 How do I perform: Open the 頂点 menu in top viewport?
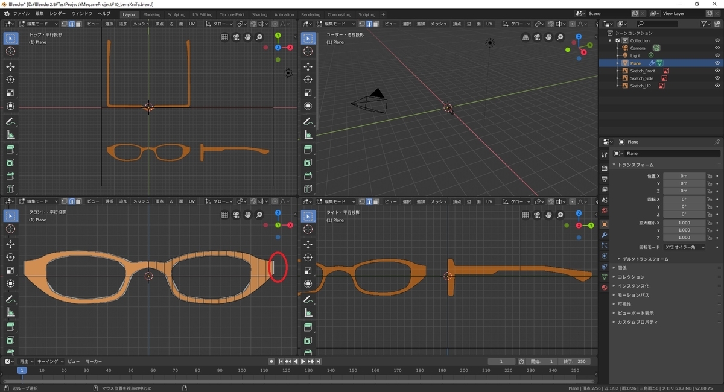(x=159, y=24)
